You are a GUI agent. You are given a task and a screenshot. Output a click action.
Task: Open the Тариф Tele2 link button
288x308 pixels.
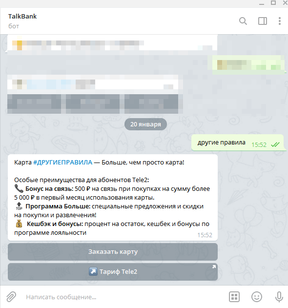(113, 272)
